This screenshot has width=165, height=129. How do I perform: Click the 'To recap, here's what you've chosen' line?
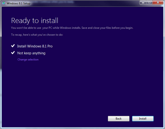tap(37, 35)
